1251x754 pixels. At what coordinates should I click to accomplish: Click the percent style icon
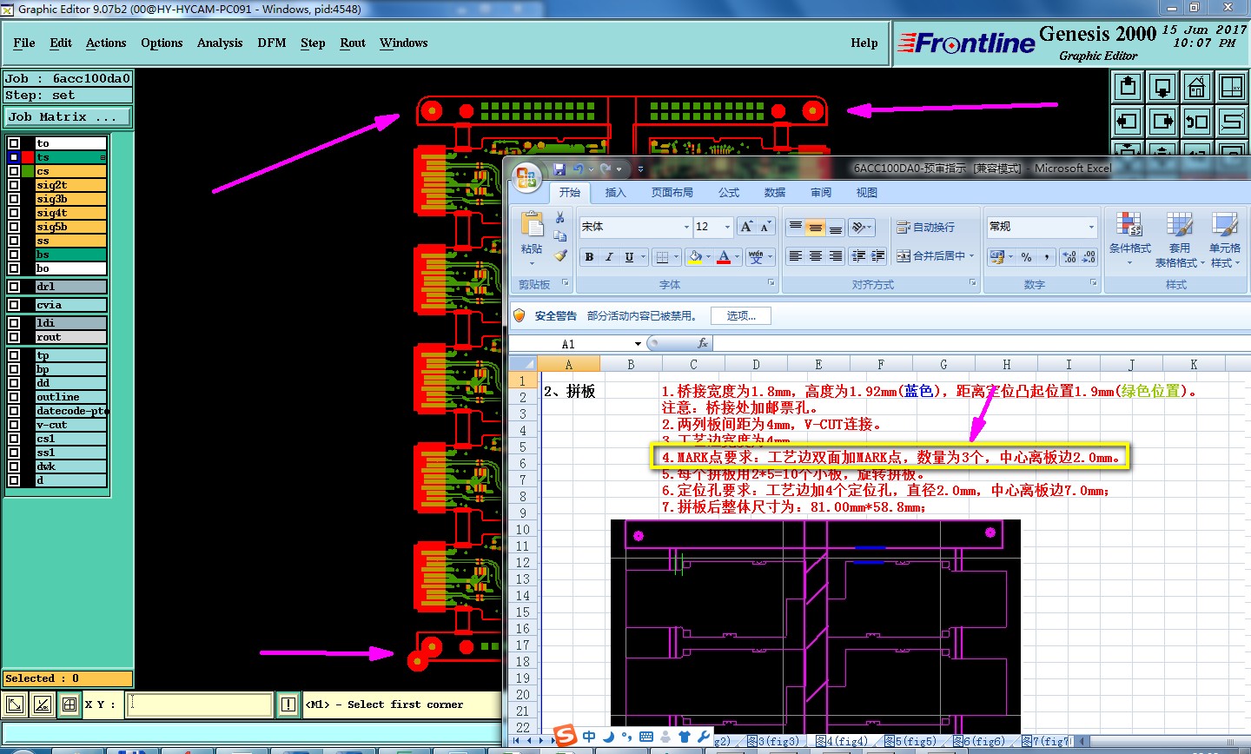(1027, 257)
